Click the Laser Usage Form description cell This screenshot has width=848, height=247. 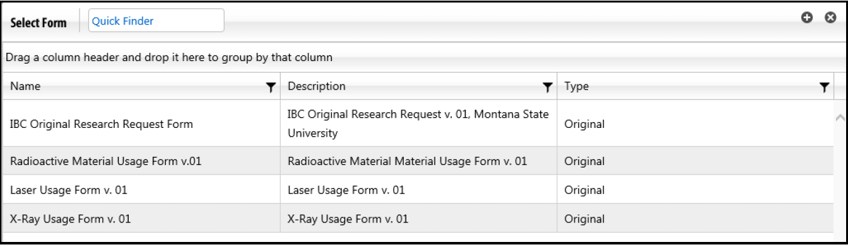coord(418,190)
